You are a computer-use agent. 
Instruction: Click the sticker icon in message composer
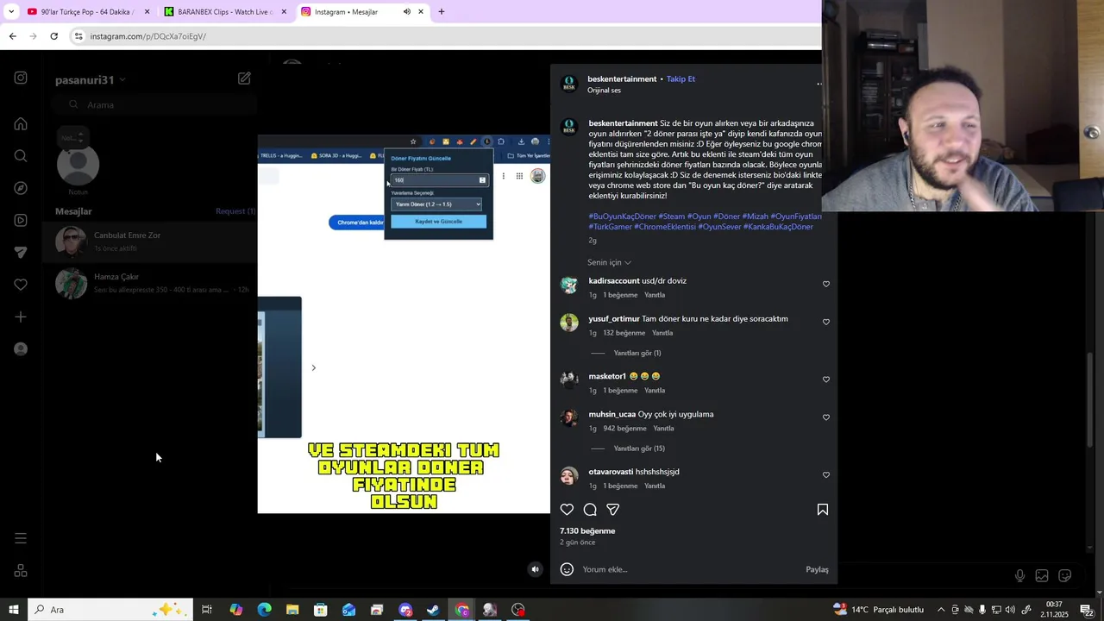click(1065, 575)
